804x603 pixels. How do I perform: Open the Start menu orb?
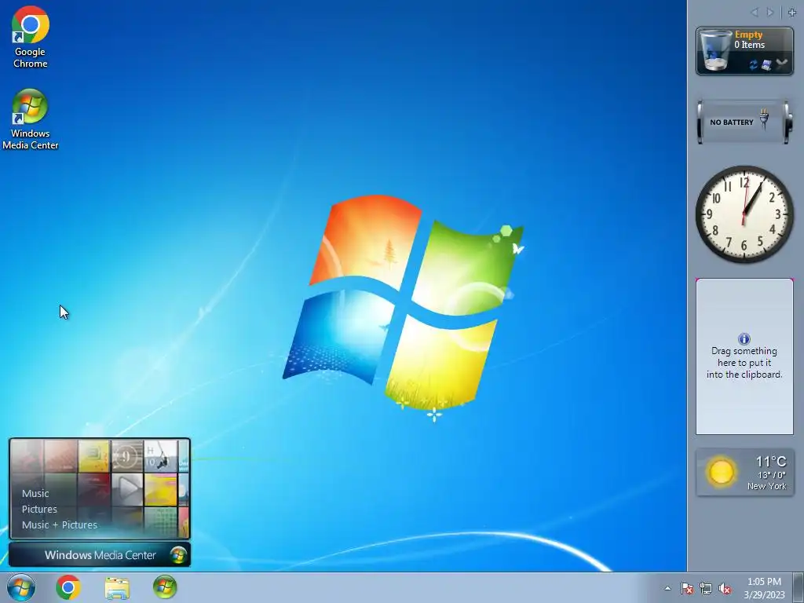(21, 587)
